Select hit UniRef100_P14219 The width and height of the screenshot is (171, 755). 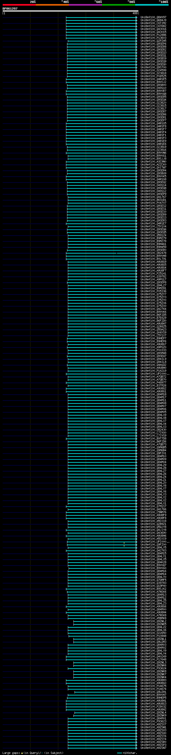point(153,371)
